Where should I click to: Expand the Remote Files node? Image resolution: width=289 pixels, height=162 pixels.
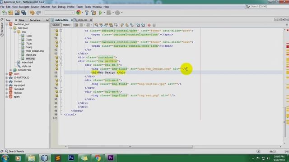[11, 70]
